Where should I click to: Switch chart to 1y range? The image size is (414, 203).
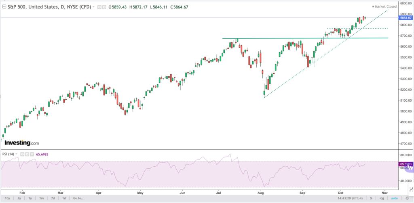pyautogui.click(x=30, y=198)
